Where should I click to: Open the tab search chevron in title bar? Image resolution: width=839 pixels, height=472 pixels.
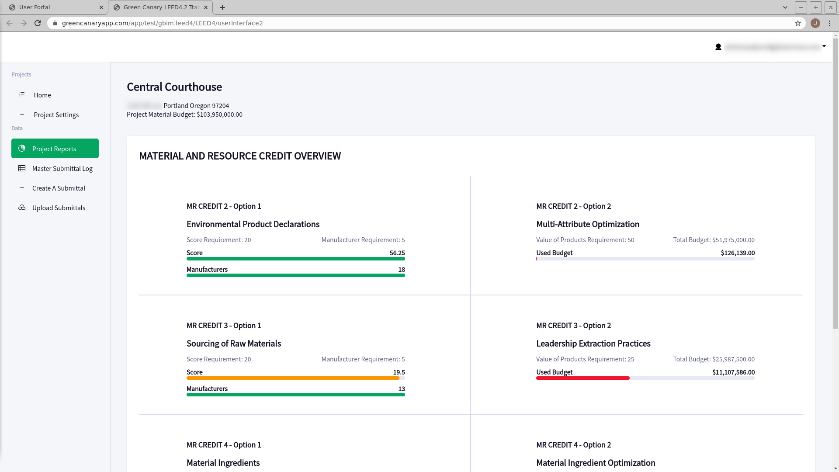[785, 7]
